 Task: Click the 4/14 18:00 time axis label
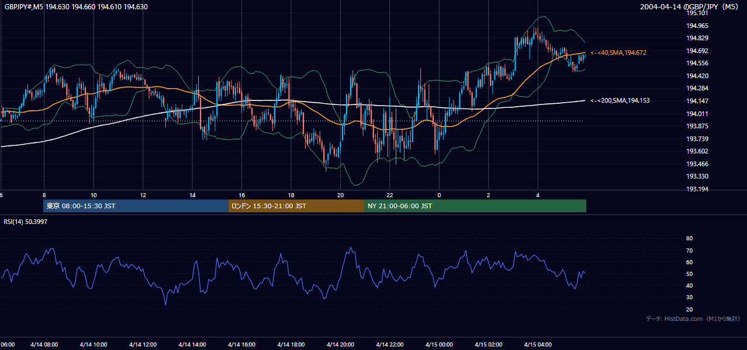(291, 344)
